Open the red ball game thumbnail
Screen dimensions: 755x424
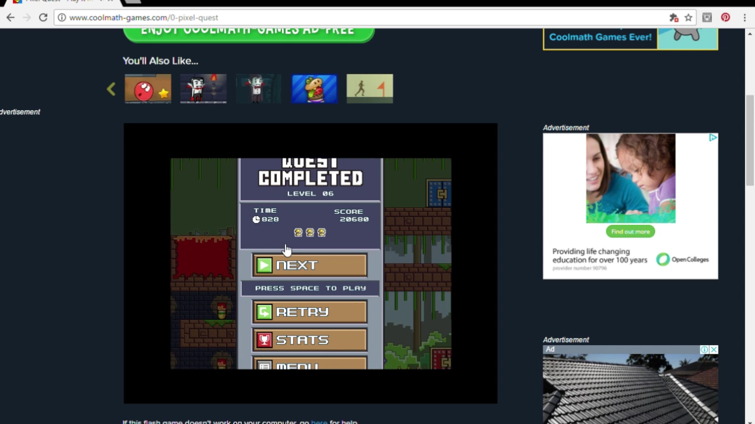click(148, 89)
